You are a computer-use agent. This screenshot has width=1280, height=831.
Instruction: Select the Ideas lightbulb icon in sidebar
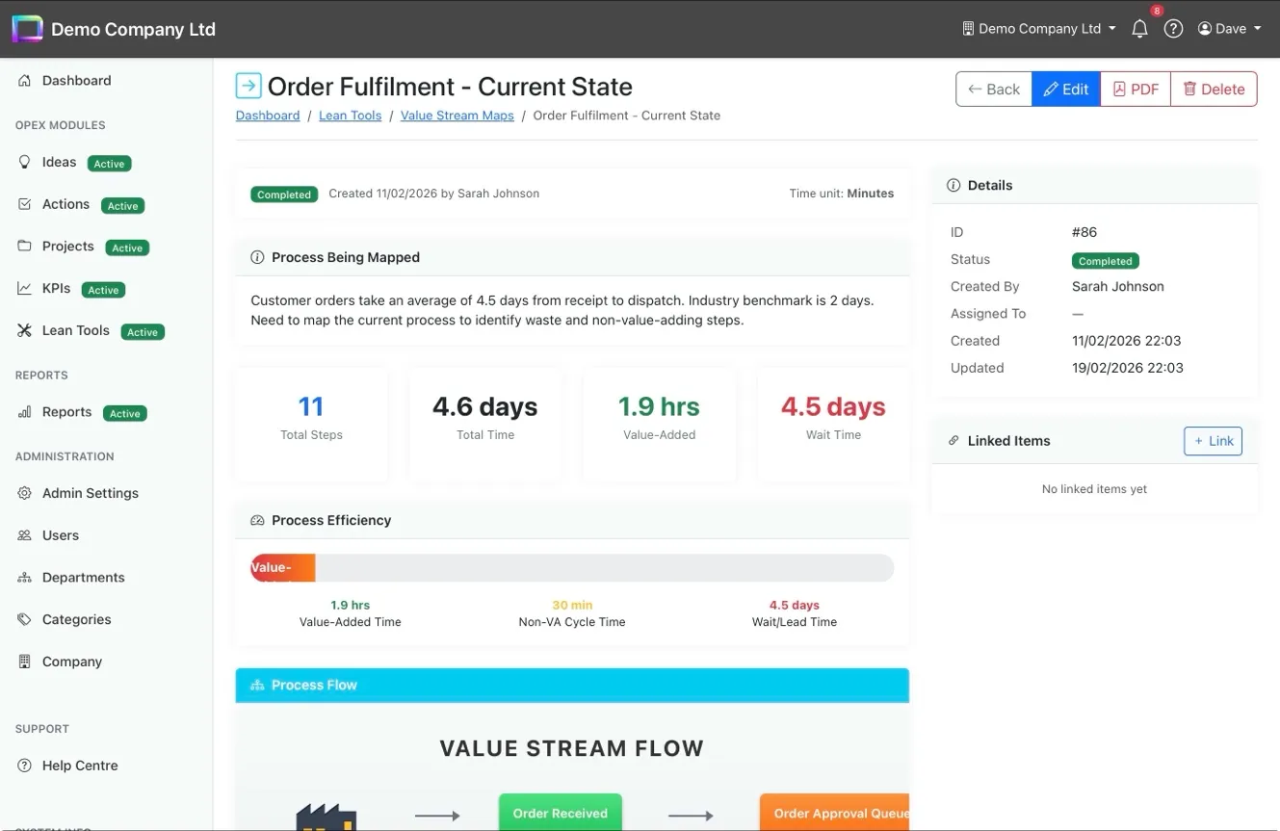24,162
